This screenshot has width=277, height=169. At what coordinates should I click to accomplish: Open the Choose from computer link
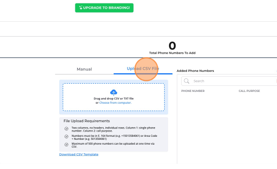115,103
